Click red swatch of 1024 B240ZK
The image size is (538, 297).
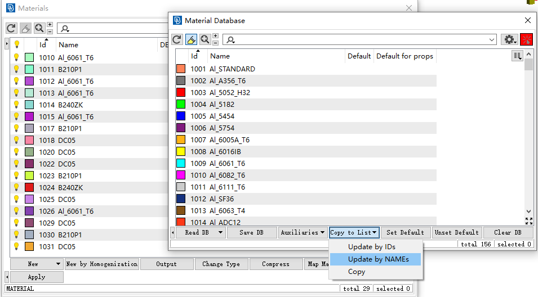pos(29,187)
